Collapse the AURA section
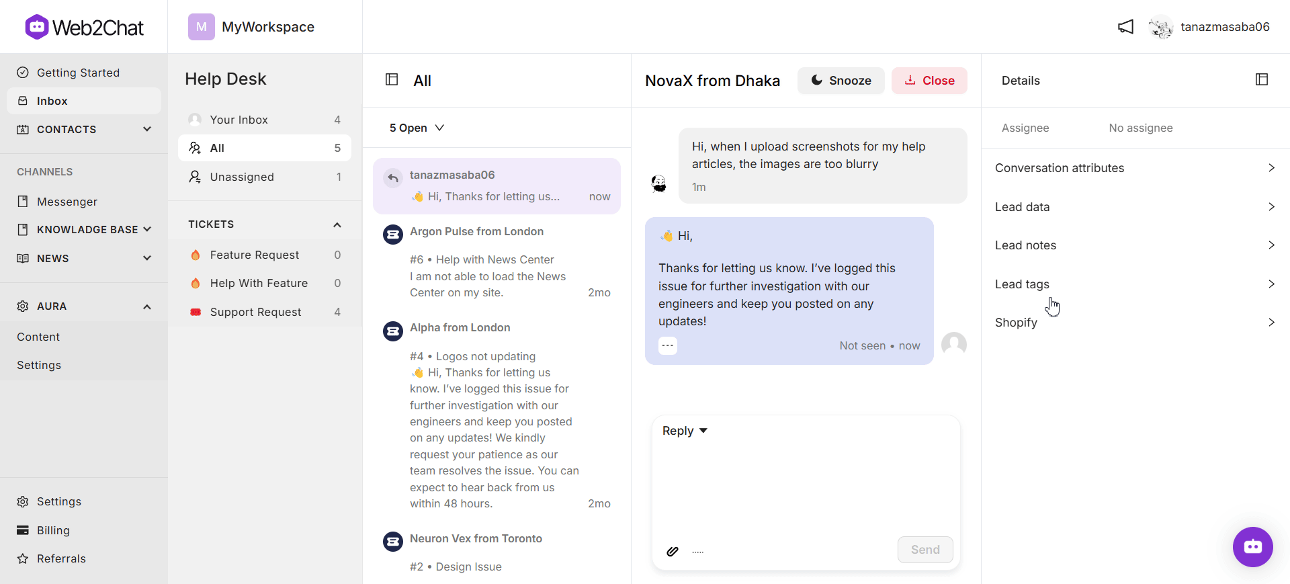 84,306
